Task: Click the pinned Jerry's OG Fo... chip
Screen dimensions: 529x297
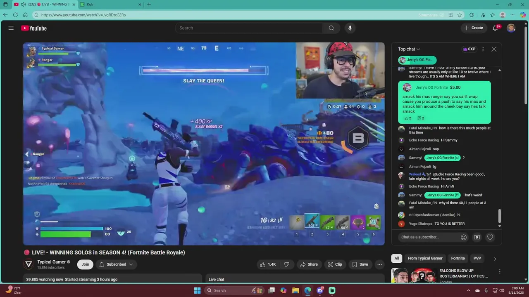Action: (x=417, y=60)
